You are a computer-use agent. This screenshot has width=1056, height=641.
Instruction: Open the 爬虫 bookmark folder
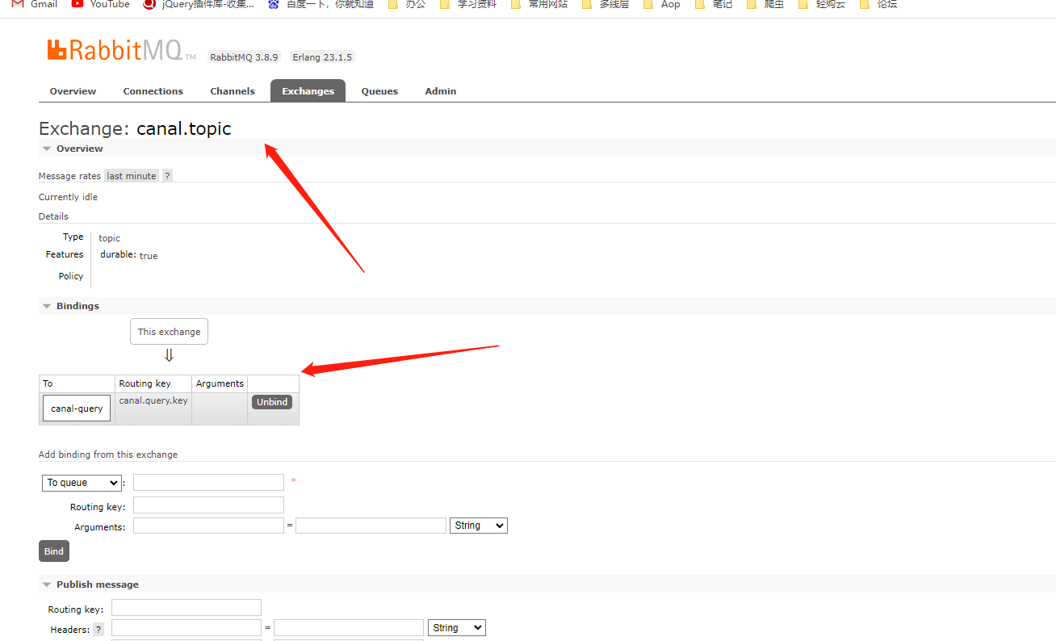(x=765, y=4)
